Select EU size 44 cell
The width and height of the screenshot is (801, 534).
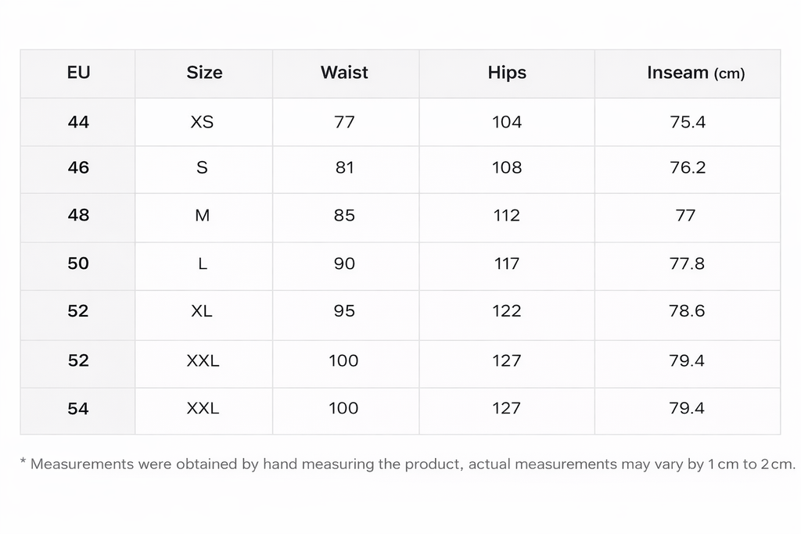click(78, 122)
